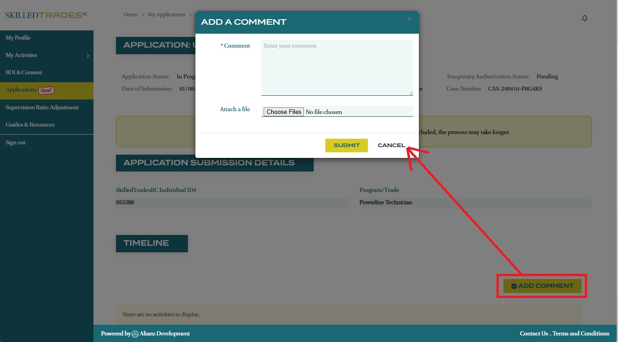Image resolution: width=618 pixels, height=342 pixels.
Task: Open My Profile in sidebar
Action: click(18, 38)
